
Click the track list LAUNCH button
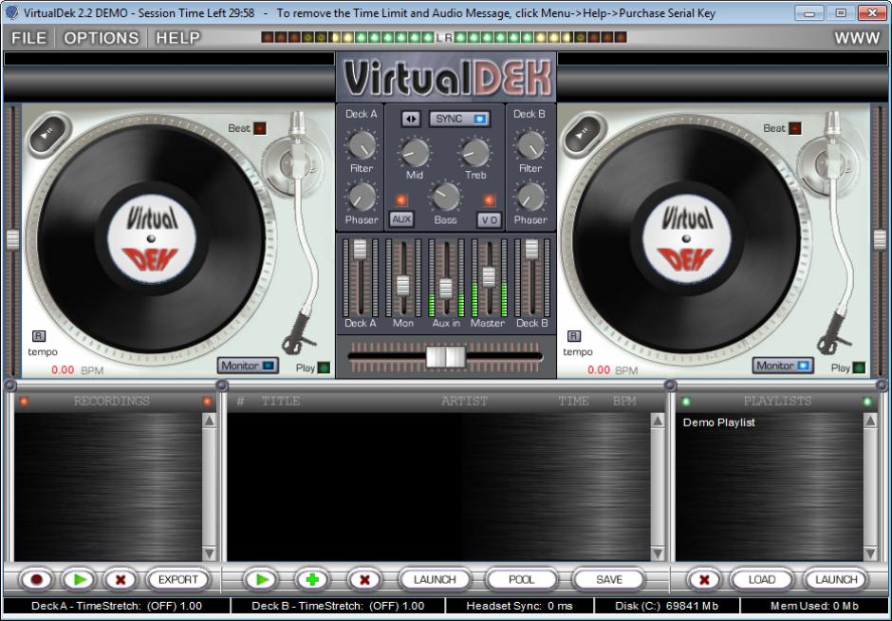point(435,579)
